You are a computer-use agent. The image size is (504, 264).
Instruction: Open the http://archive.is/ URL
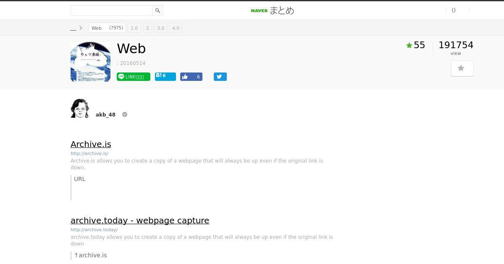(x=89, y=153)
